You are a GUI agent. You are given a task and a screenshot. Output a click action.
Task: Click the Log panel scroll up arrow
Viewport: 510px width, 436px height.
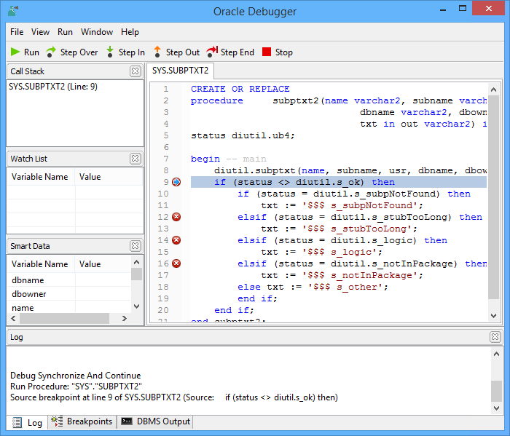click(496, 354)
